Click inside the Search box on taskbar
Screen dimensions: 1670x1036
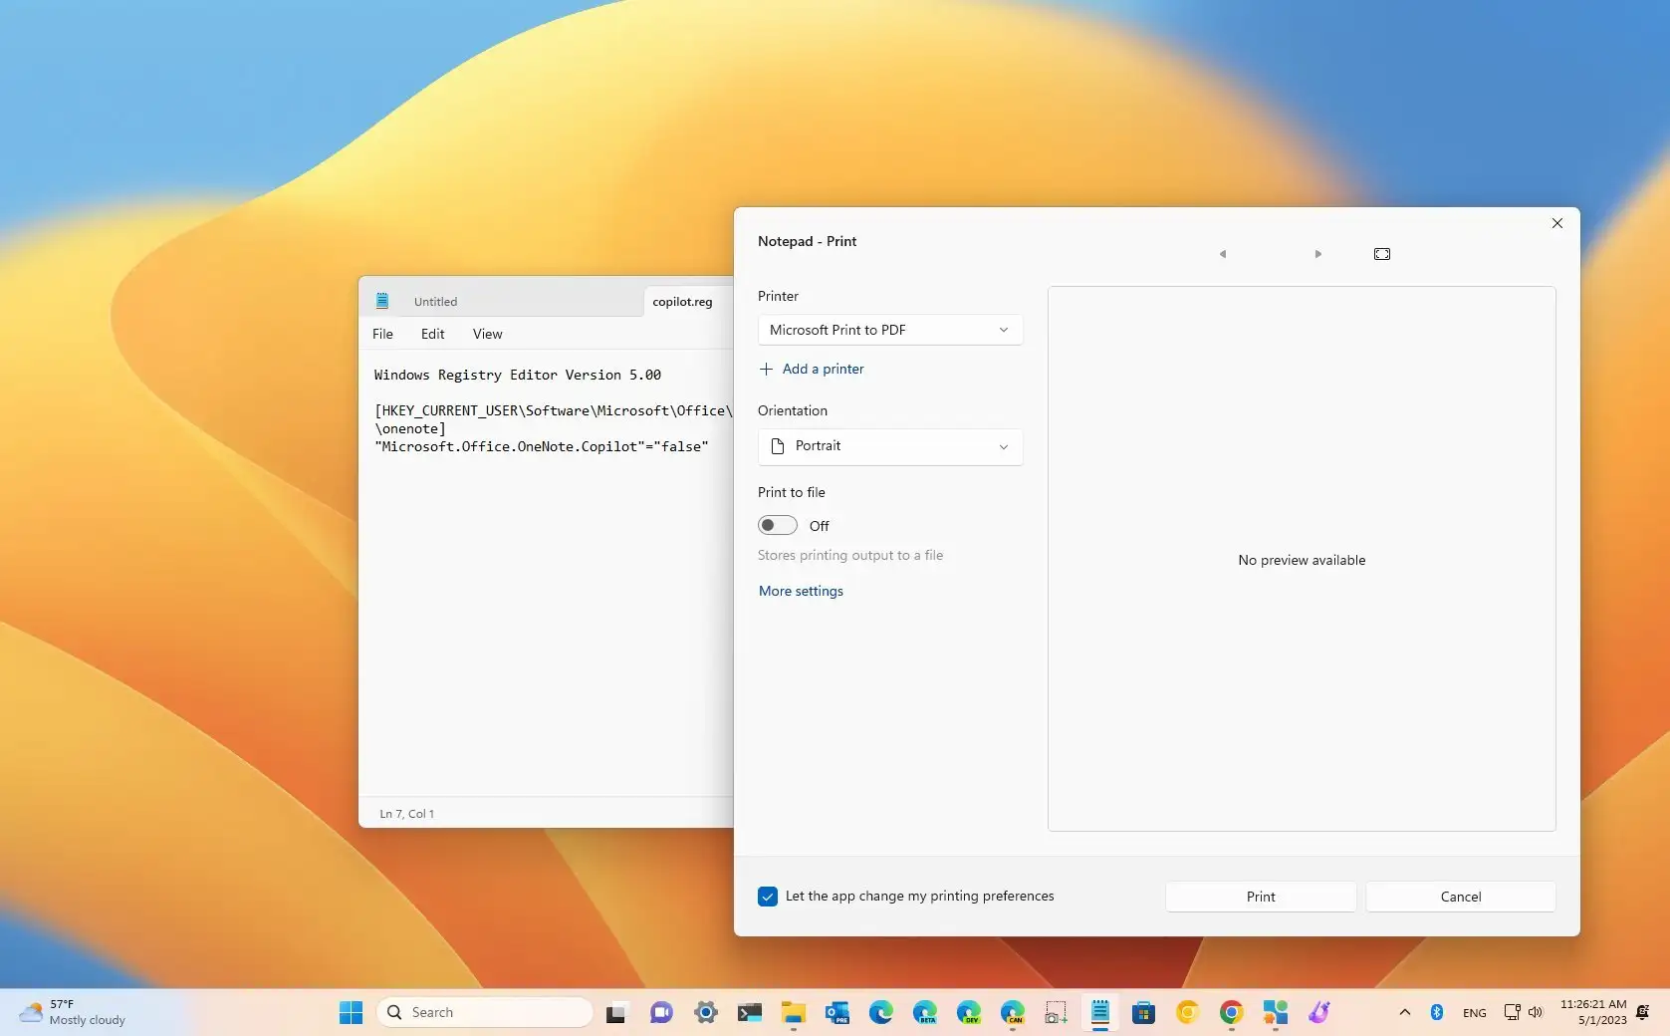[x=485, y=1011]
